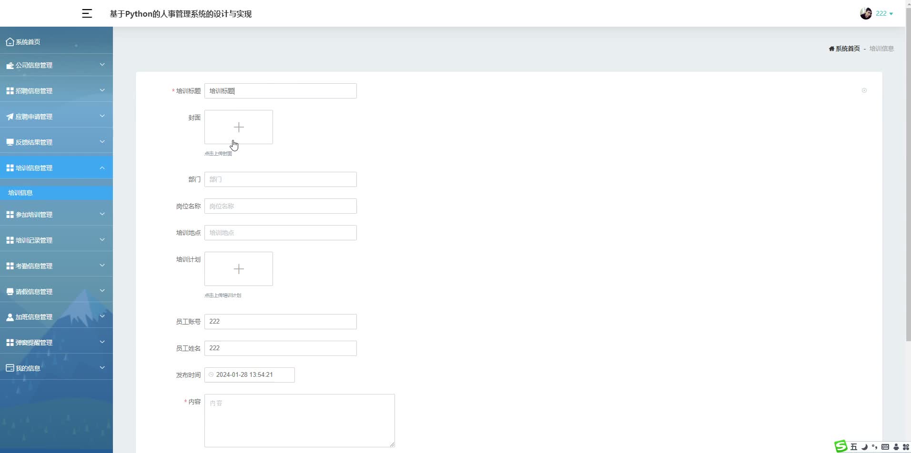Screen dimensions: 911x453
Task: Click the 岗位名称 input field
Action: pos(280,206)
